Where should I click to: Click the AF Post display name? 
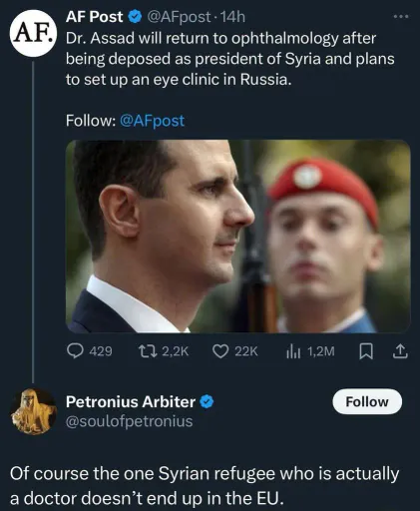coord(94,17)
